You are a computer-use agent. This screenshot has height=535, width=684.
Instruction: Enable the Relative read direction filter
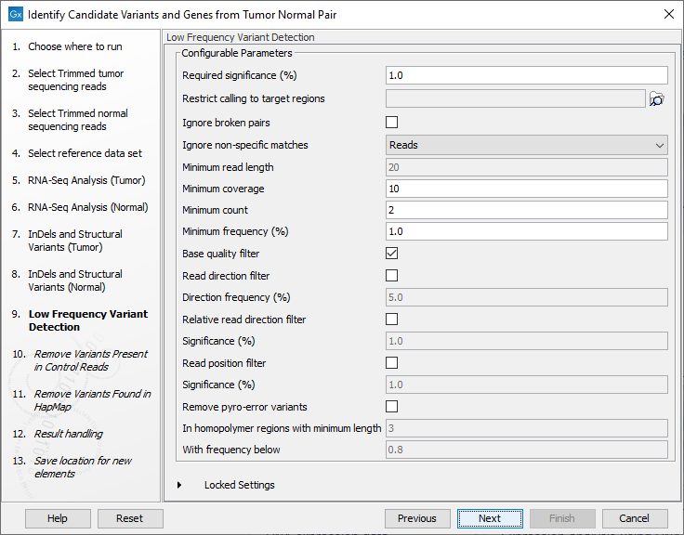(391, 320)
